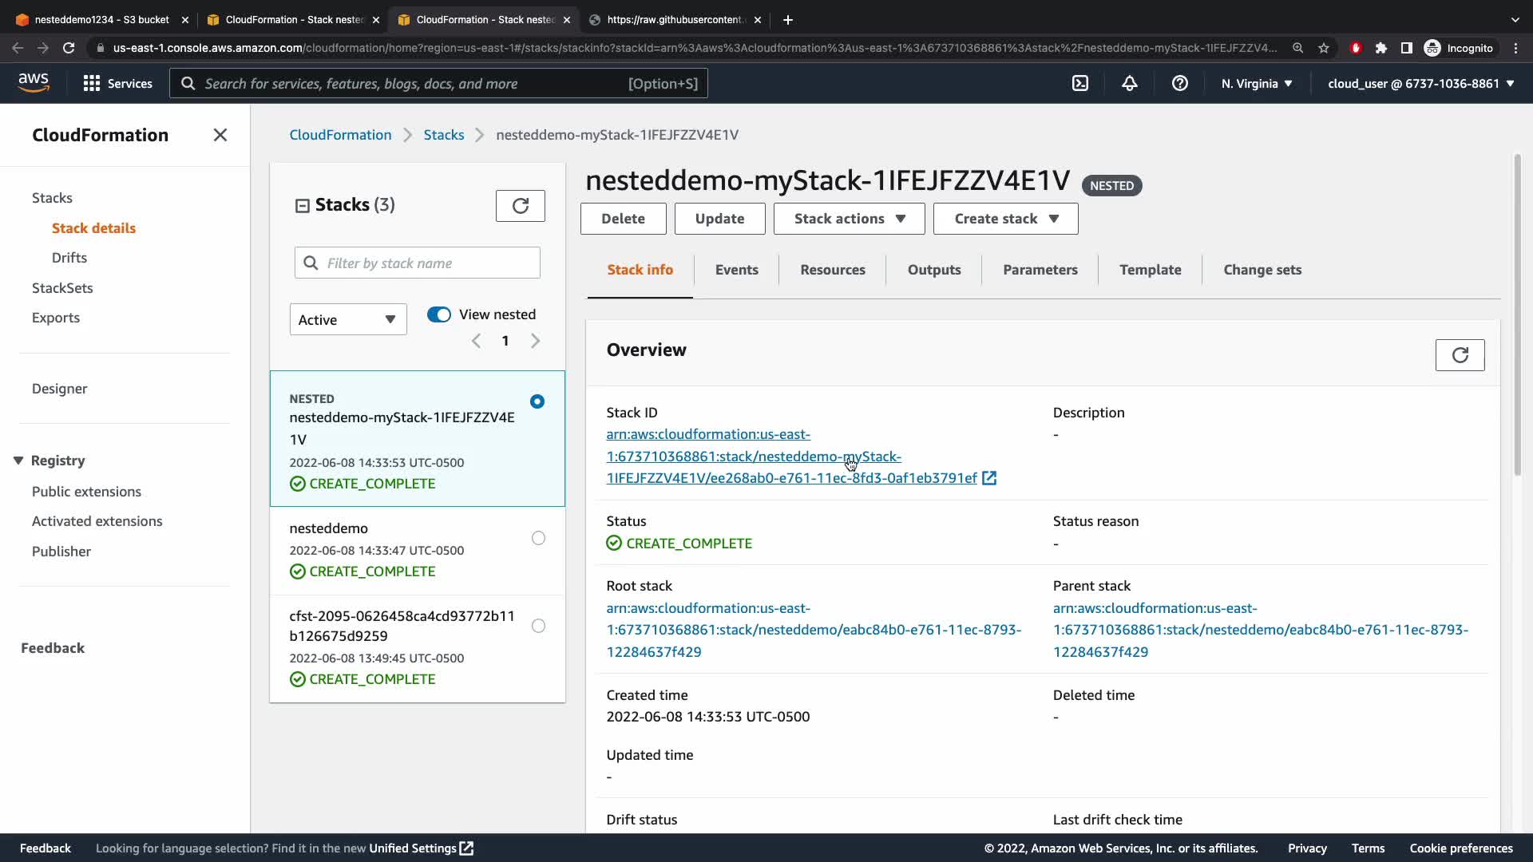Image resolution: width=1533 pixels, height=862 pixels.
Task: Open AWS CloudShell icon in top bar
Action: pyautogui.click(x=1079, y=83)
